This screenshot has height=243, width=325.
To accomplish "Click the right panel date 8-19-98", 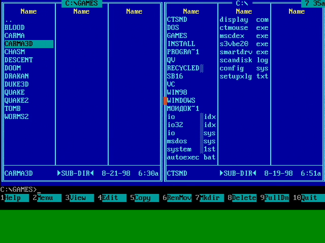I will point(278,173).
